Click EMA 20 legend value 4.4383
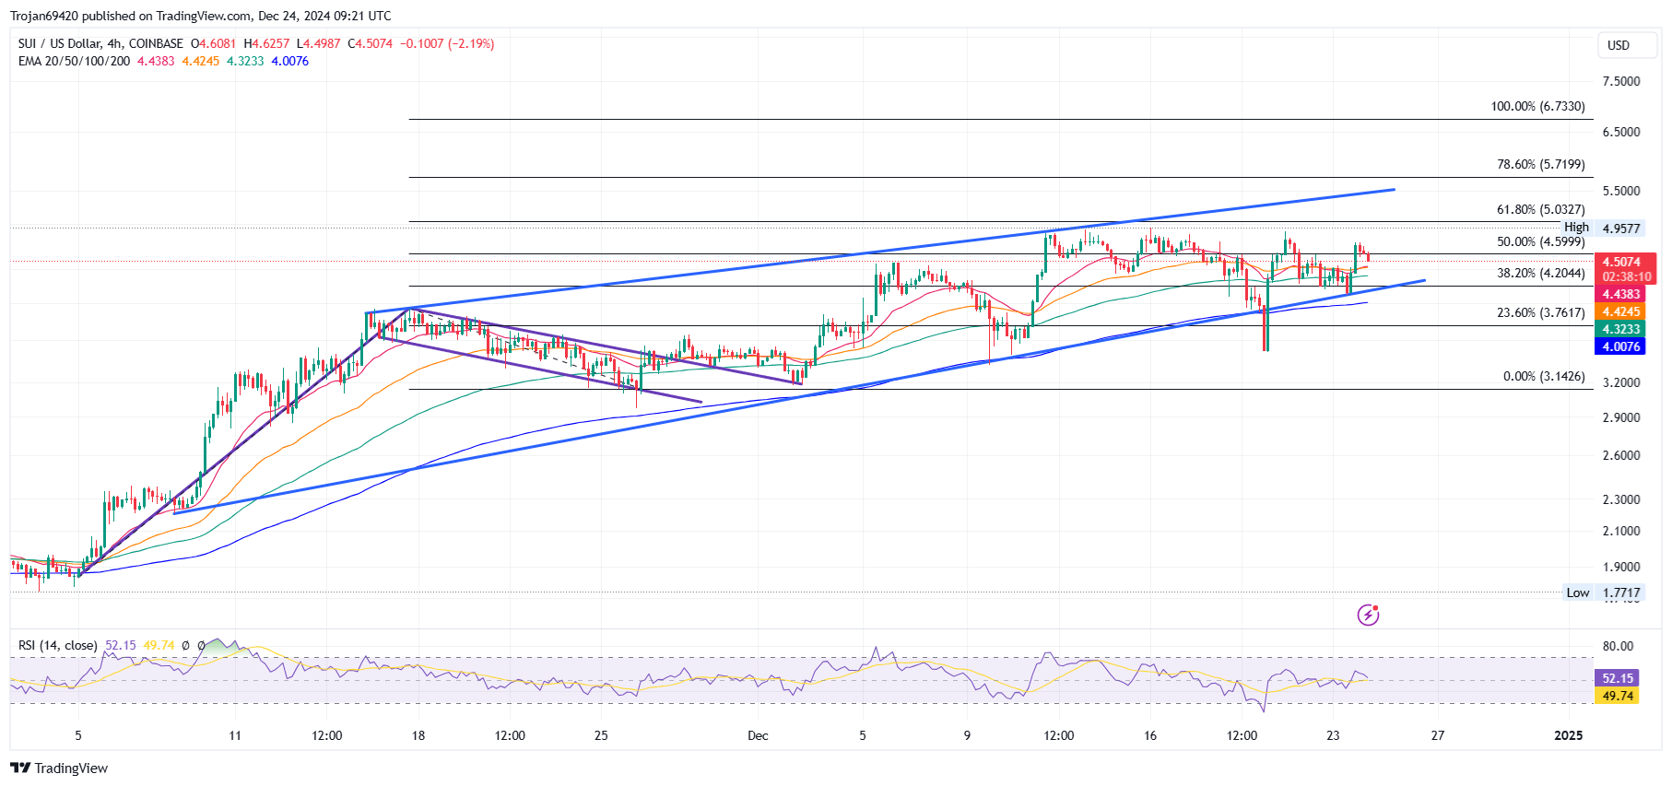The height and width of the screenshot is (786, 1672). click(156, 61)
